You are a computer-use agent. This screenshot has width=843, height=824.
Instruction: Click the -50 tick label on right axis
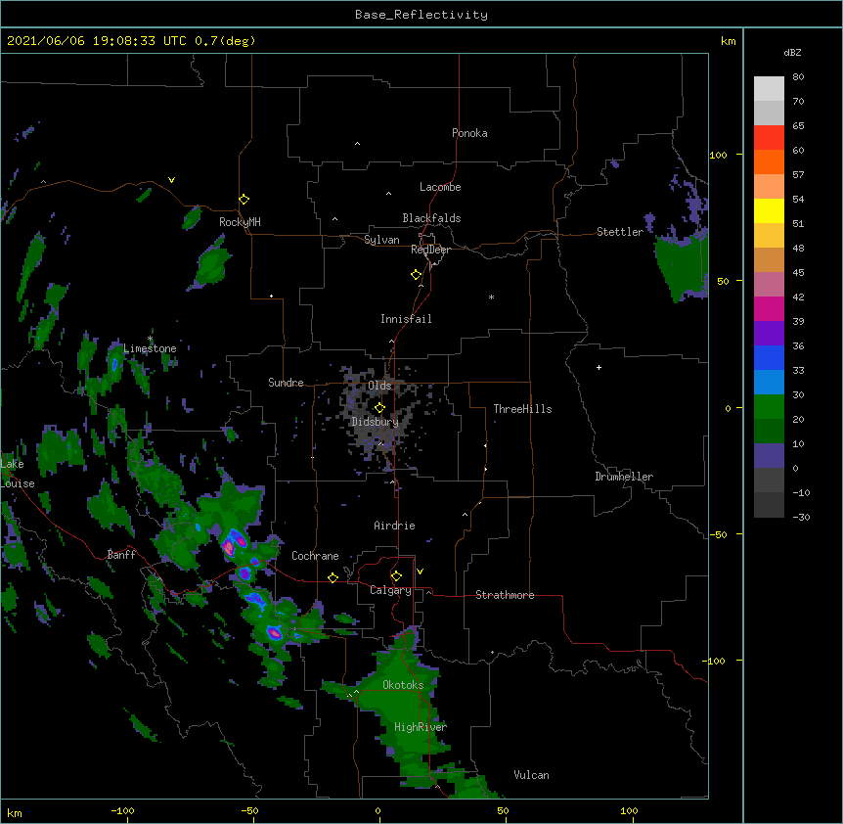click(718, 534)
